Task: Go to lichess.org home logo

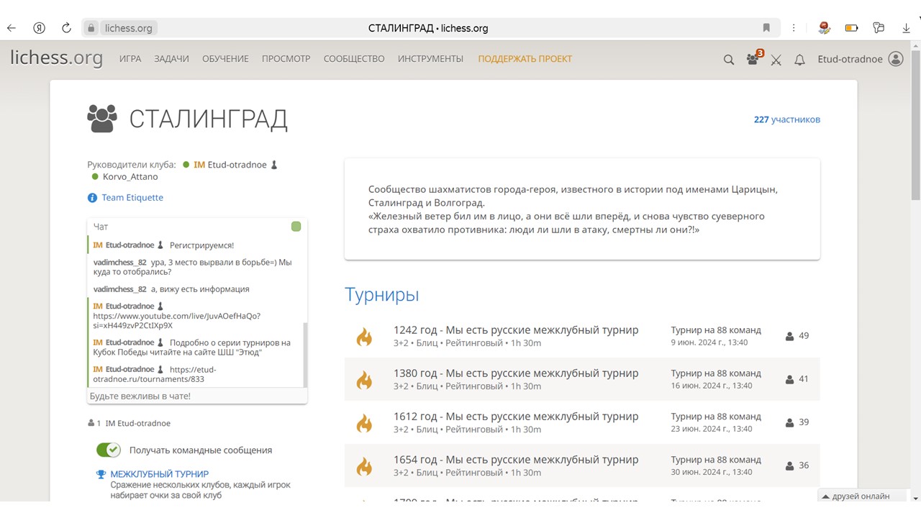Action: point(56,58)
